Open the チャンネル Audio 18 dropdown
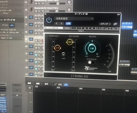 [x=16, y=30]
